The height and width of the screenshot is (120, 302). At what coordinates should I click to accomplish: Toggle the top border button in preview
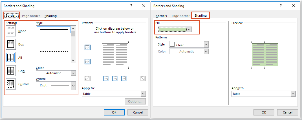click(87, 47)
